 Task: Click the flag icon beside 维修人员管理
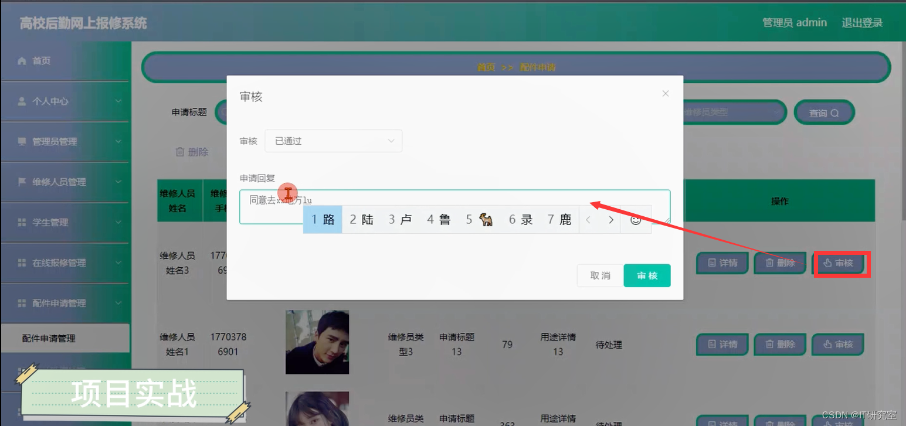22,182
